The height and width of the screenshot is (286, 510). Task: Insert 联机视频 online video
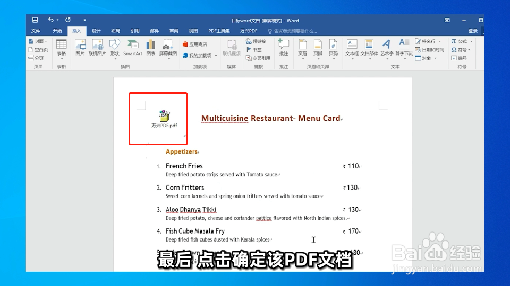[232, 48]
